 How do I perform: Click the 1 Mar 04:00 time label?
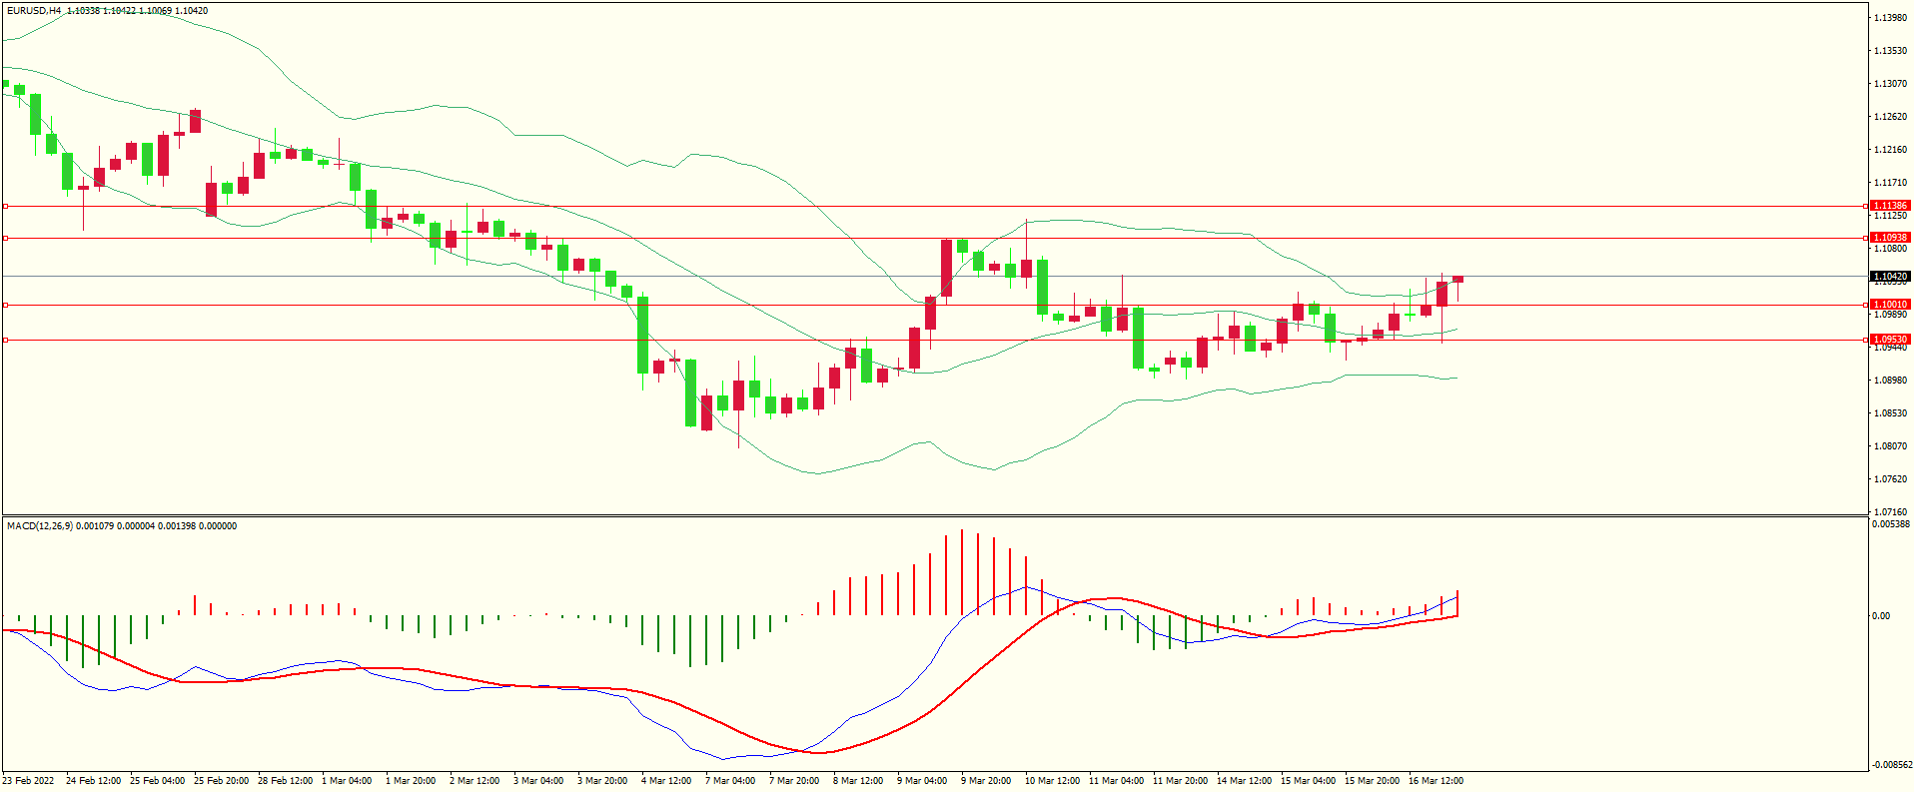tap(347, 781)
